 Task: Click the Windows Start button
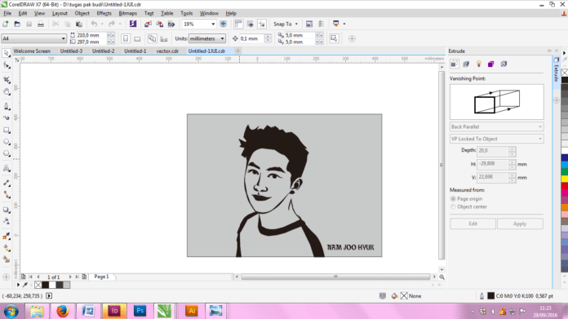click(11, 312)
